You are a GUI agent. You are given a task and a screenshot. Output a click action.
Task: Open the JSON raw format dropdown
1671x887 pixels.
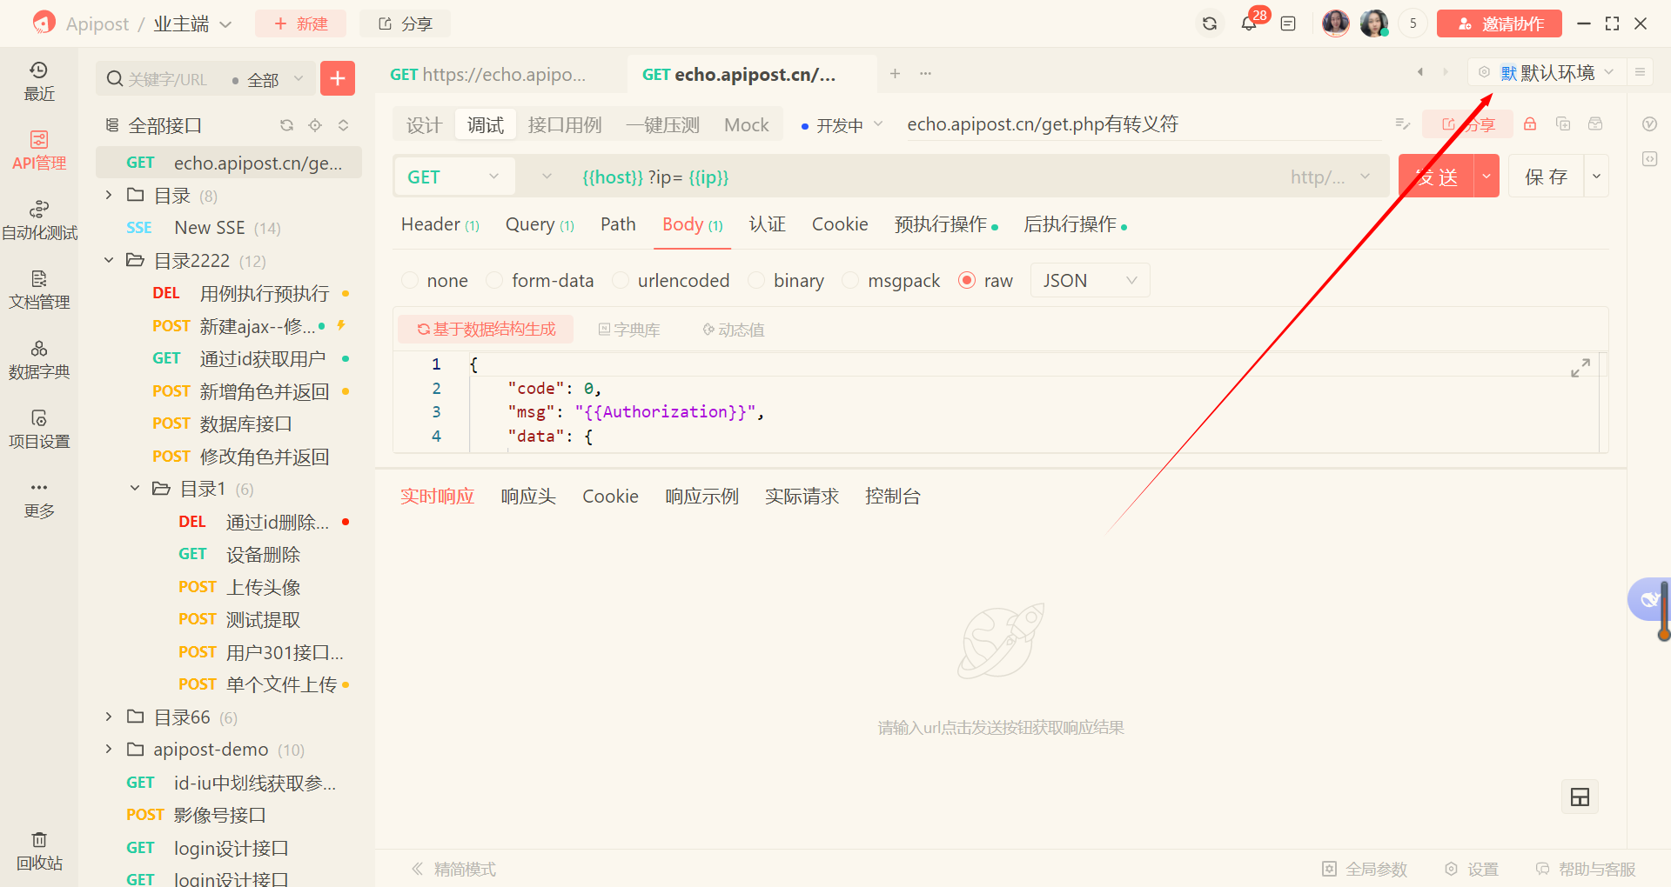coord(1090,280)
